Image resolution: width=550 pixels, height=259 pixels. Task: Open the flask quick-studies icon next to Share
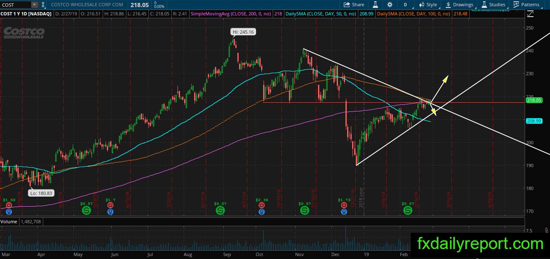[375, 5]
